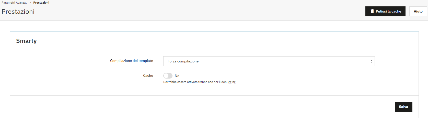The image size is (428, 120).
Task: Click the Cache field label
Action: coord(148,76)
